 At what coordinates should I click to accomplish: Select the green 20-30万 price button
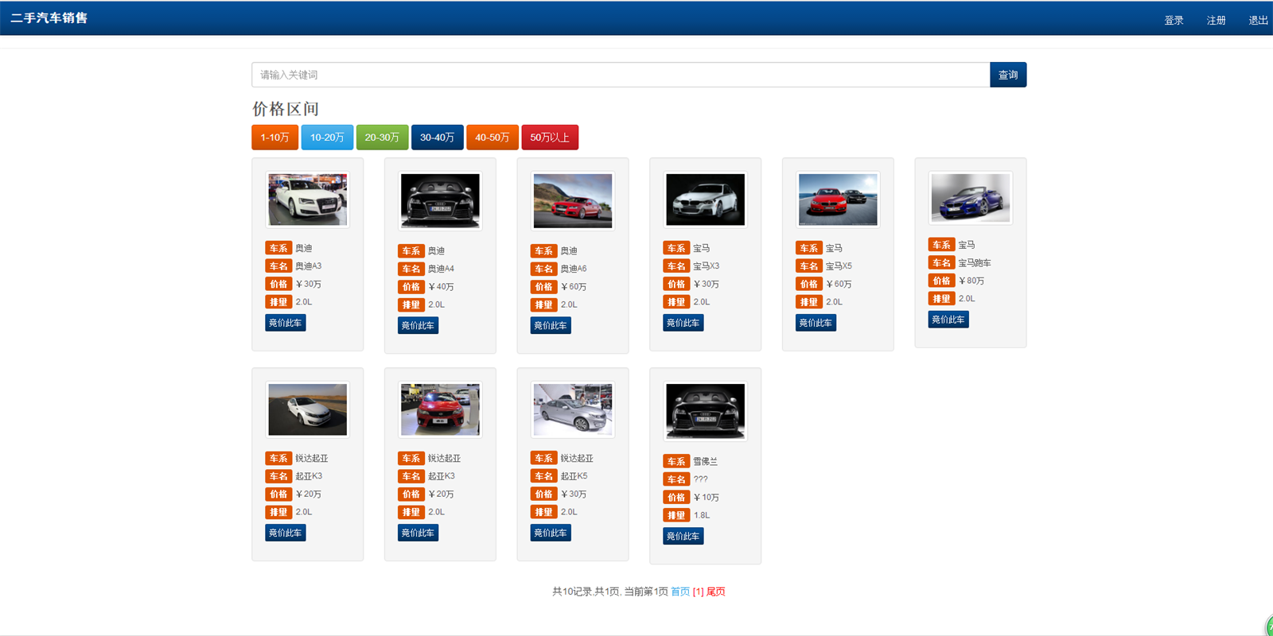coord(382,138)
